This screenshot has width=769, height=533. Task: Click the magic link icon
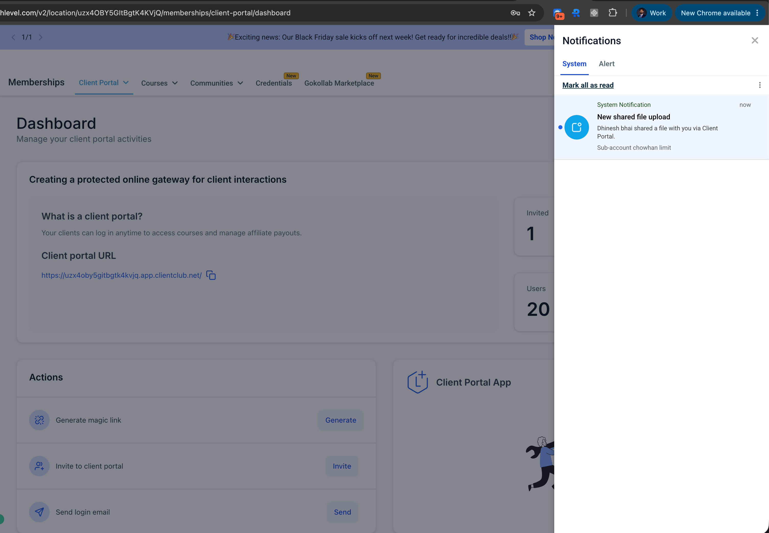[x=39, y=420]
